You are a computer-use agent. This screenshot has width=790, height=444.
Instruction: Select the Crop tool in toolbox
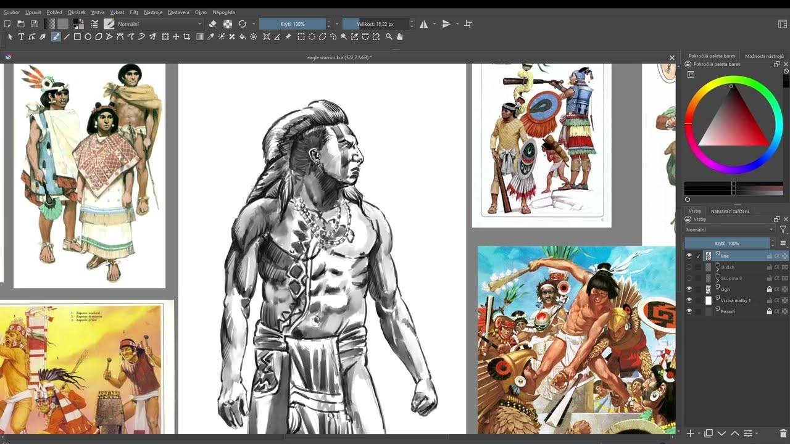coord(186,37)
